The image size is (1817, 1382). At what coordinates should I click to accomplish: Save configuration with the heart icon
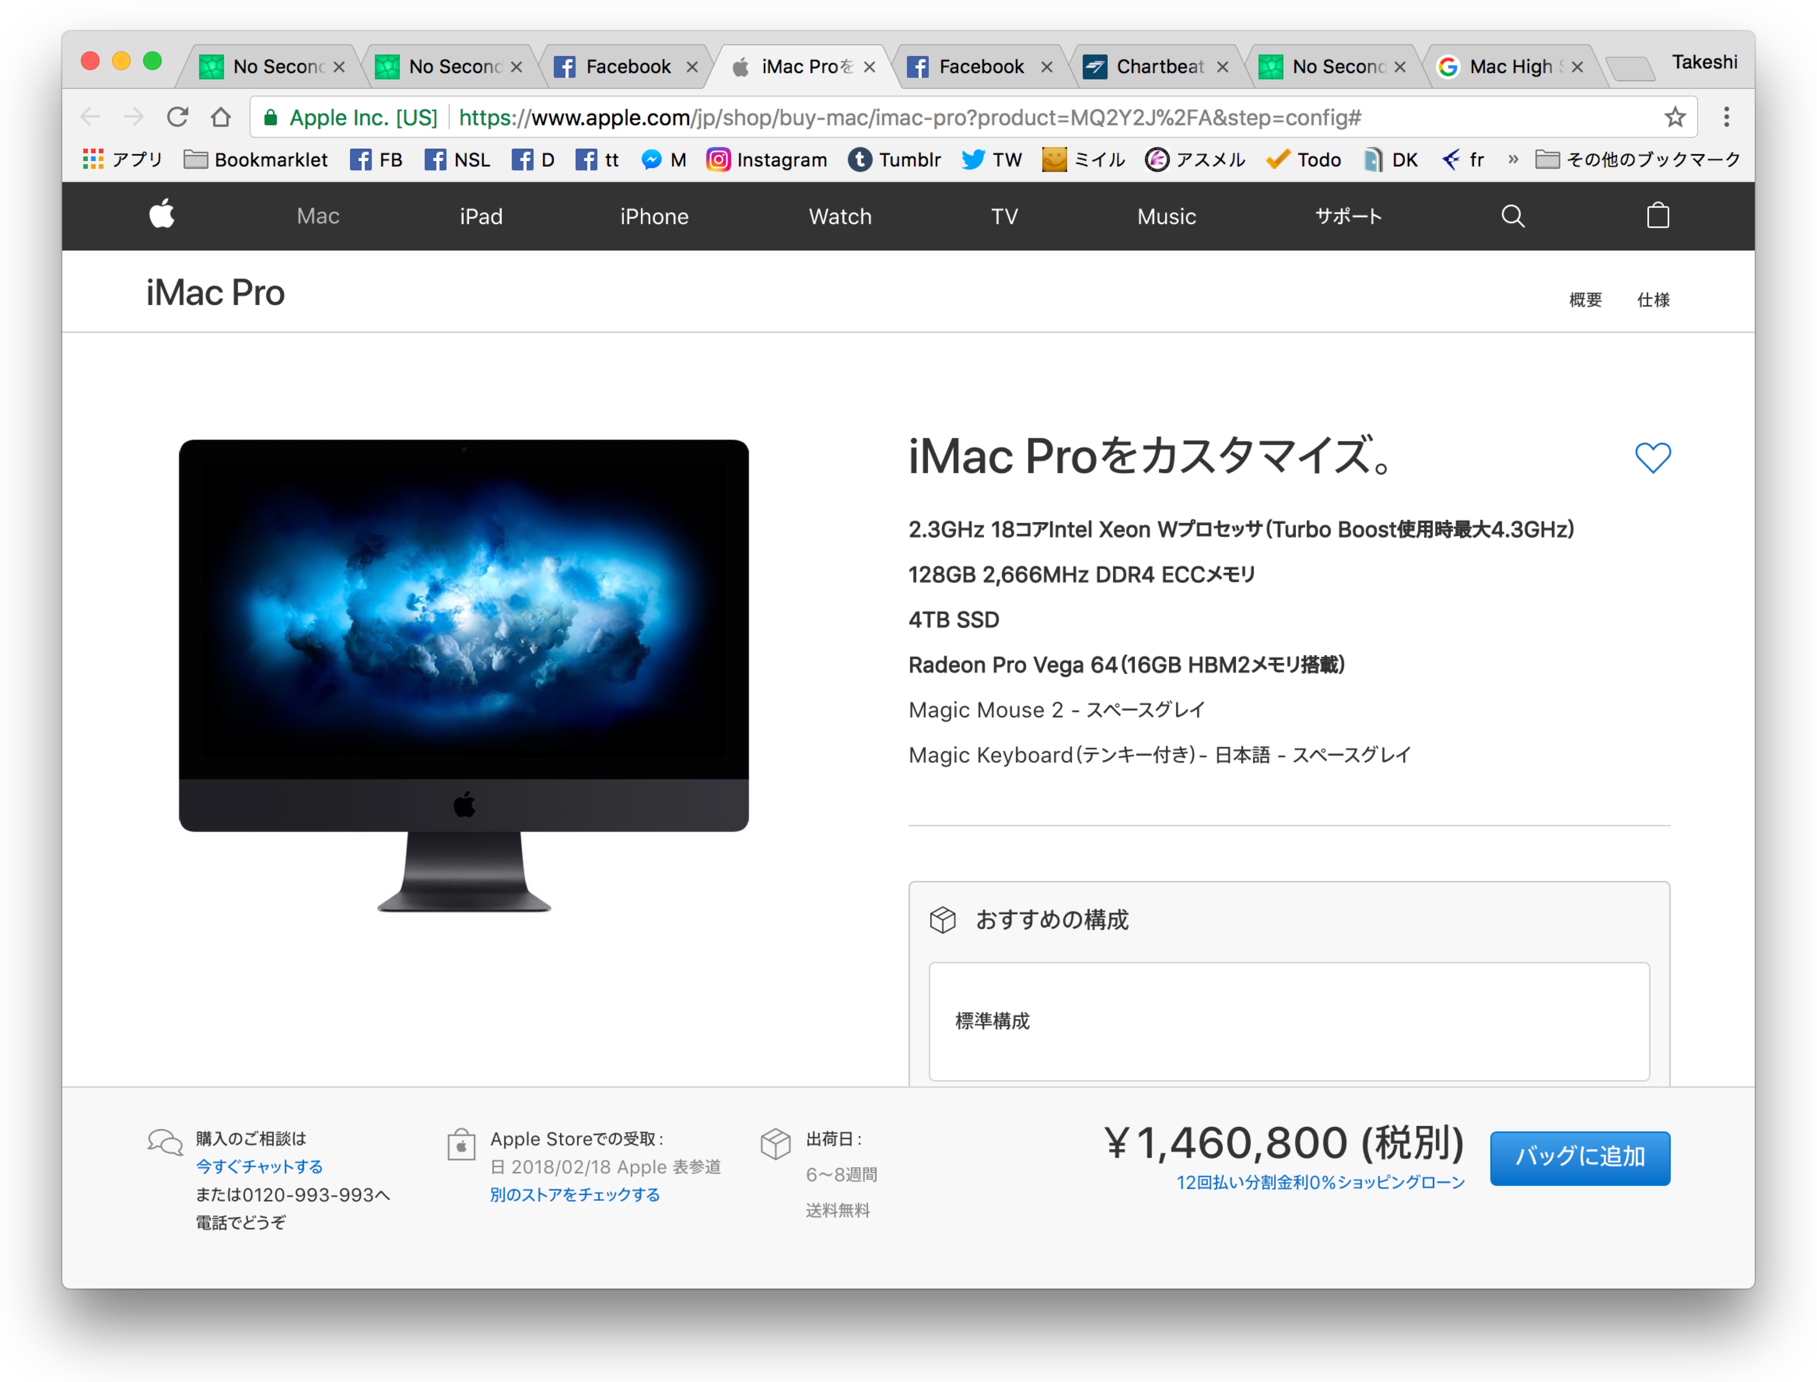click(1652, 458)
